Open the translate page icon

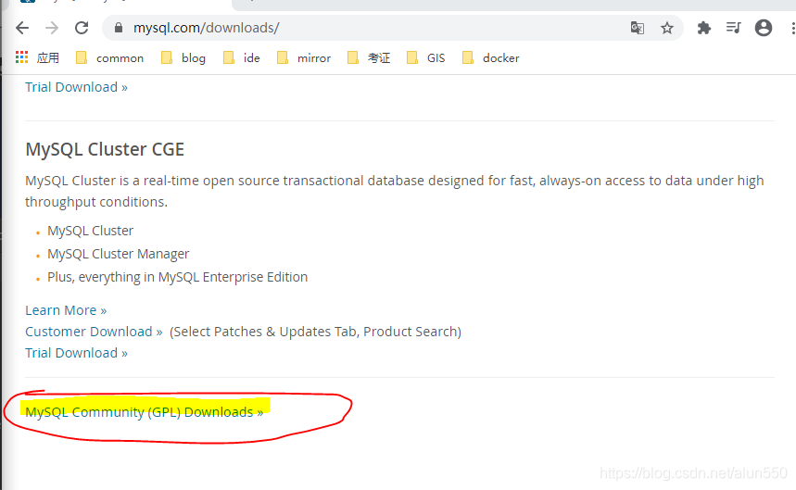pos(638,28)
